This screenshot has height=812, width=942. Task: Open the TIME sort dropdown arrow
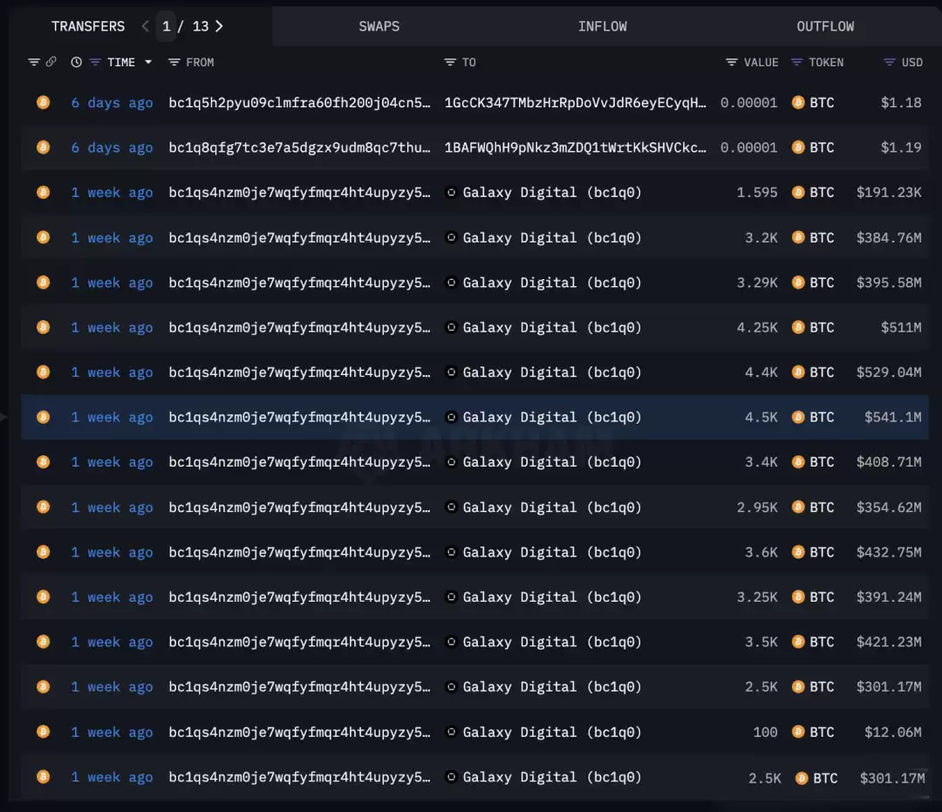(x=148, y=63)
